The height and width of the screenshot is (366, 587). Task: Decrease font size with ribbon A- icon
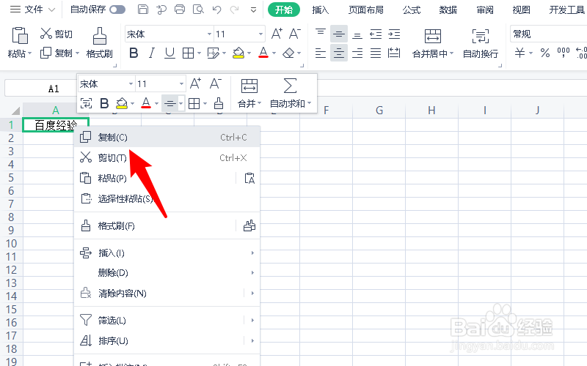coord(295,34)
